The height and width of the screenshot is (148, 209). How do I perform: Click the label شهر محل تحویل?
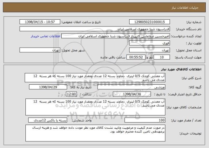click(x=73, y=50)
